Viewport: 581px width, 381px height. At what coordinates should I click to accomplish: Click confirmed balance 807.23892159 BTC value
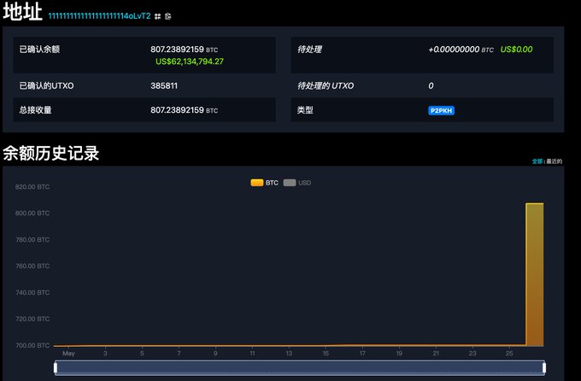coord(185,50)
